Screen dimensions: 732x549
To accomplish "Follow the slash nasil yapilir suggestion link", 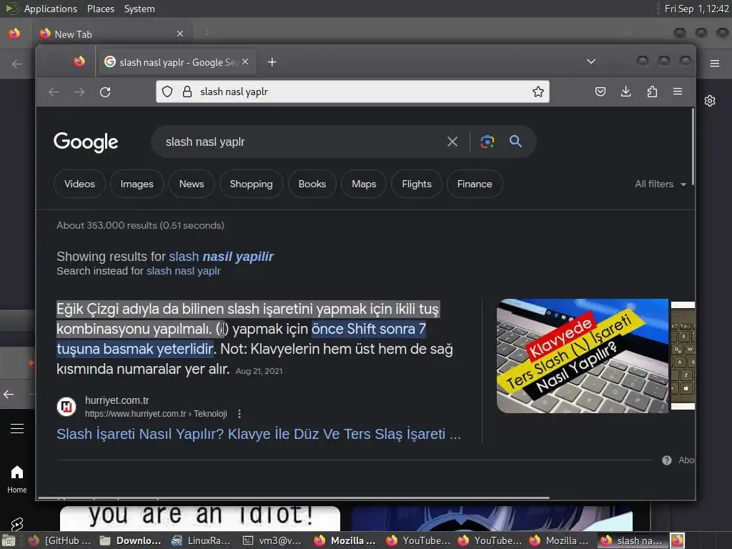I will (222, 257).
